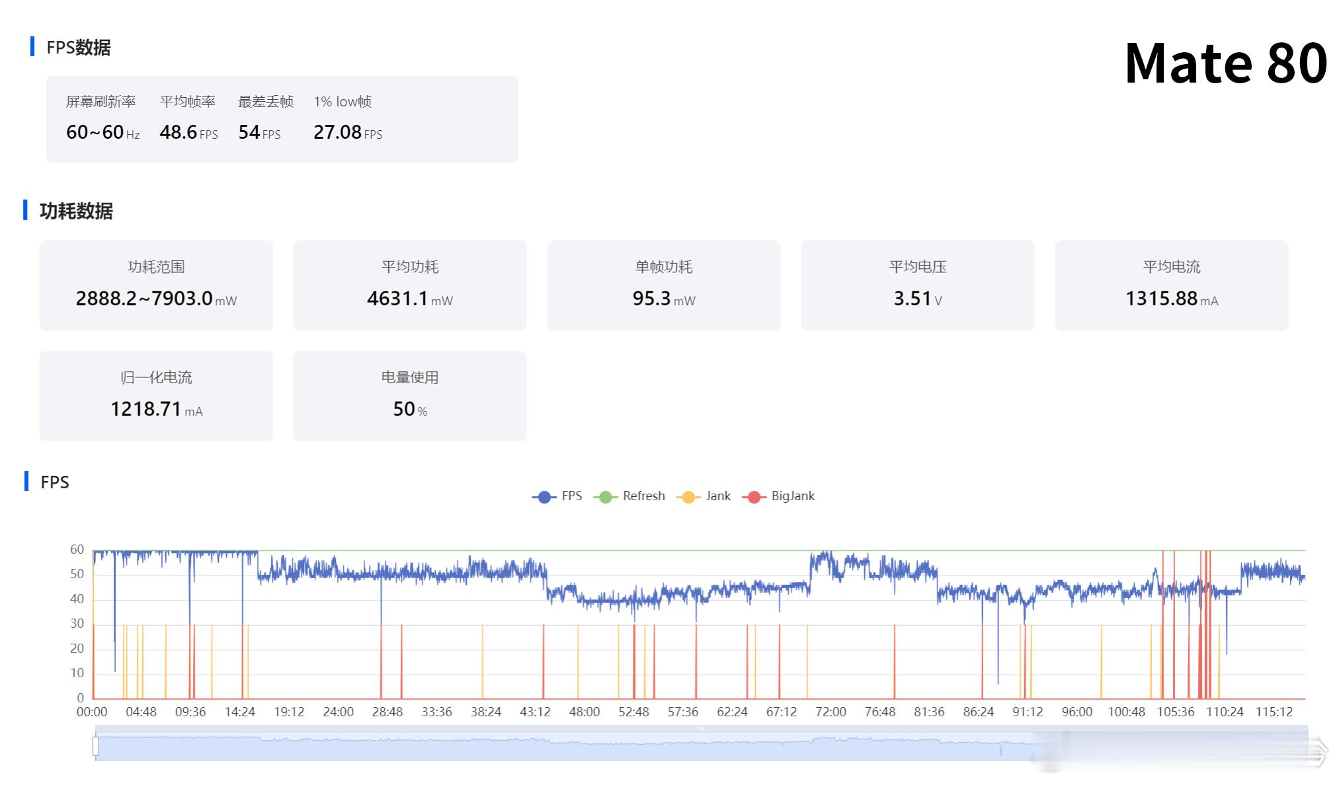Click the data zoom preview bar
Viewport: 1339px width, 785px height.
pyautogui.click(x=529, y=747)
